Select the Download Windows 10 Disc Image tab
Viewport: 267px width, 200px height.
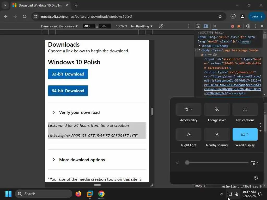pos(40,5)
